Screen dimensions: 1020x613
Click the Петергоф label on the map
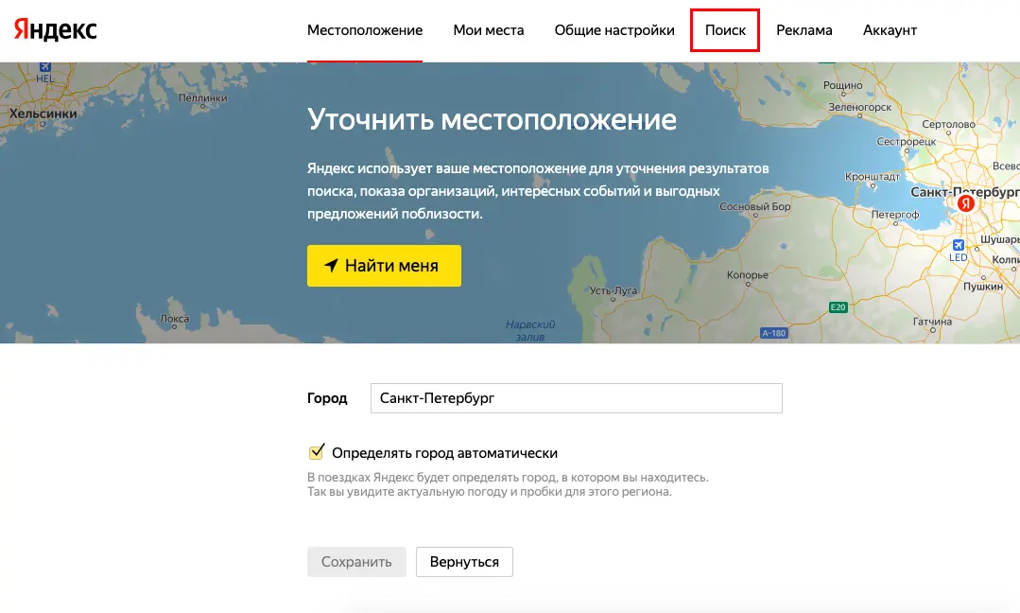[x=895, y=214]
